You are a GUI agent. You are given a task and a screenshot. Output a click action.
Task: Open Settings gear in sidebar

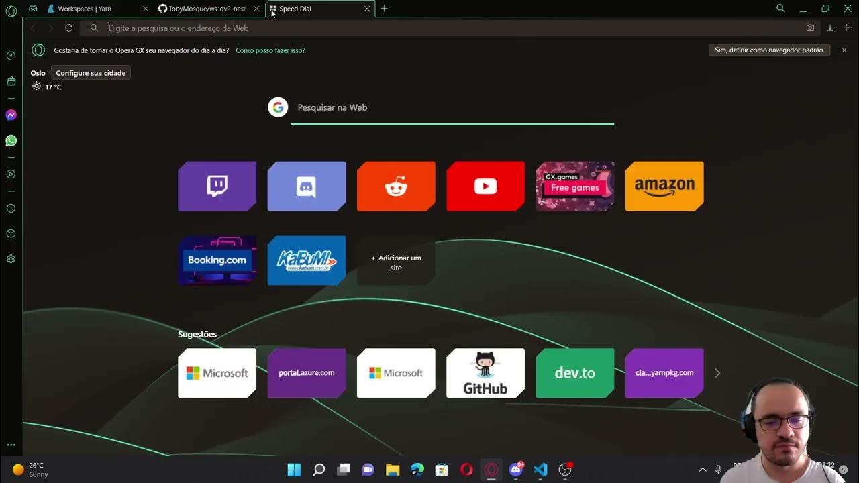click(11, 259)
